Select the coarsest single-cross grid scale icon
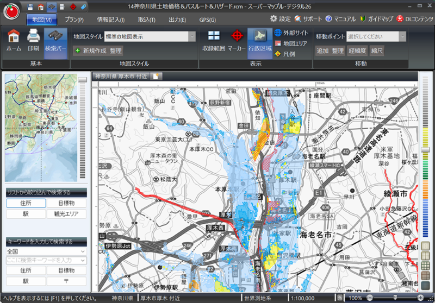The image size is (435, 303). click(425, 246)
